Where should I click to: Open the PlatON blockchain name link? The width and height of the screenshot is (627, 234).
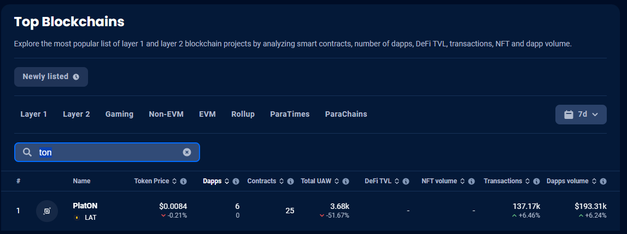(x=85, y=206)
